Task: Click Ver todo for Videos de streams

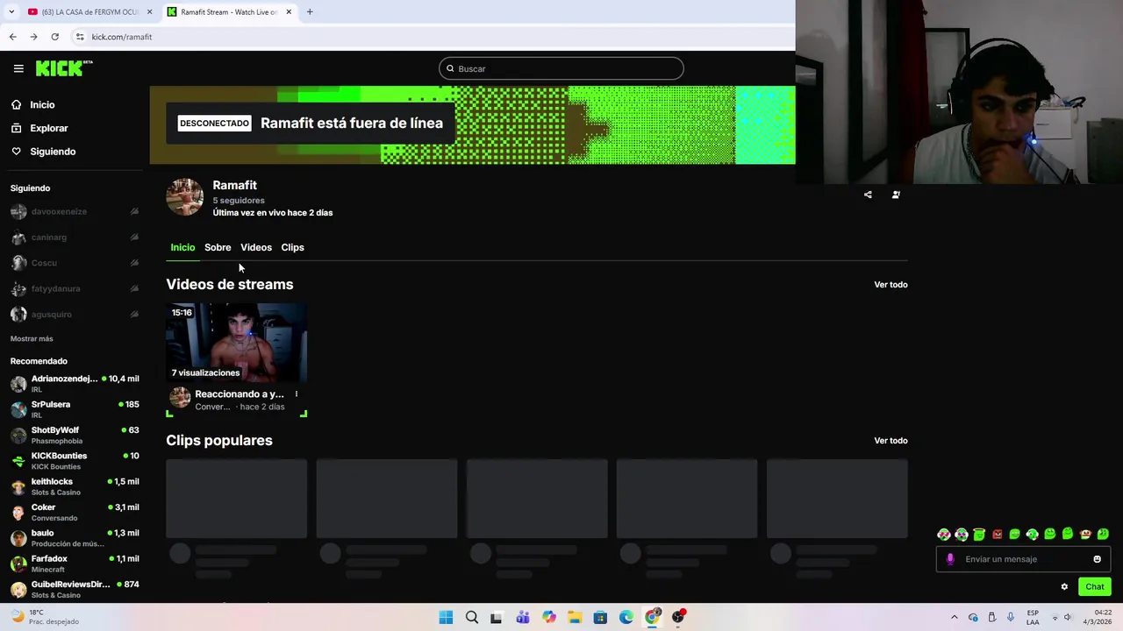Action: point(891,285)
